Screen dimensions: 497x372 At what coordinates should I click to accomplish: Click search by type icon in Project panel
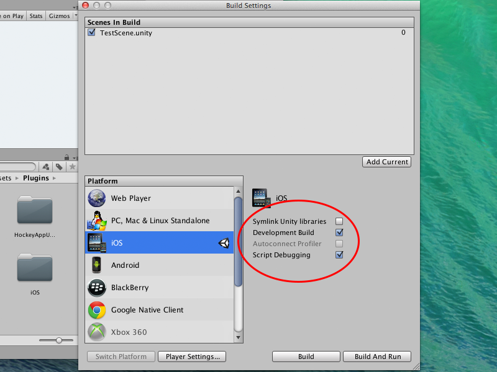click(x=45, y=167)
